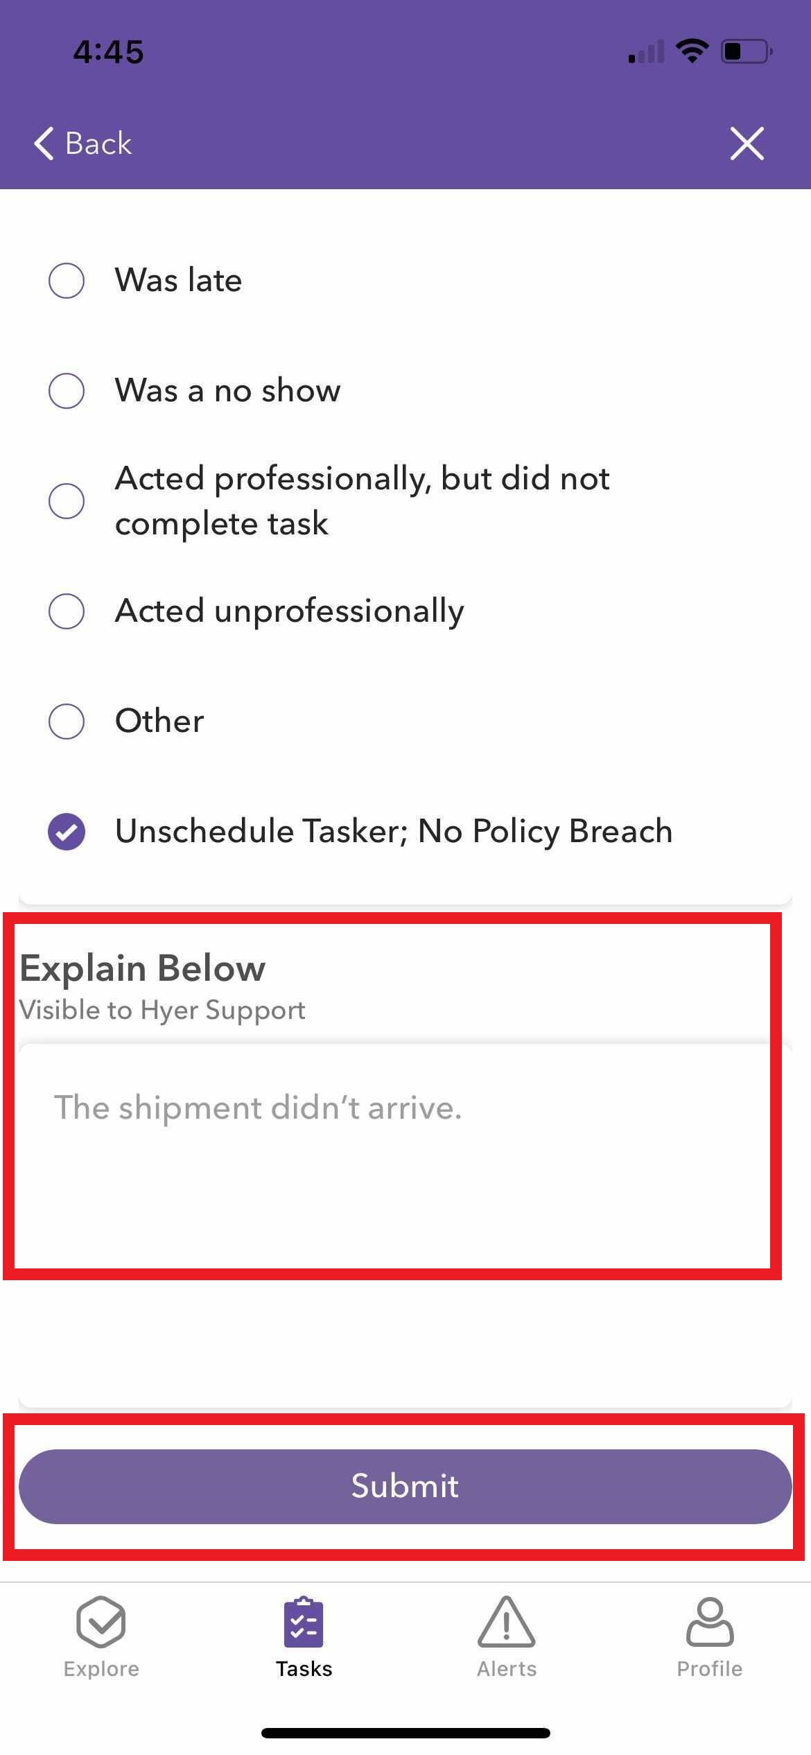The image size is (811, 1755).
Task: Choose the Acted unprofessionally reason
Action: [x=67, y=611]
